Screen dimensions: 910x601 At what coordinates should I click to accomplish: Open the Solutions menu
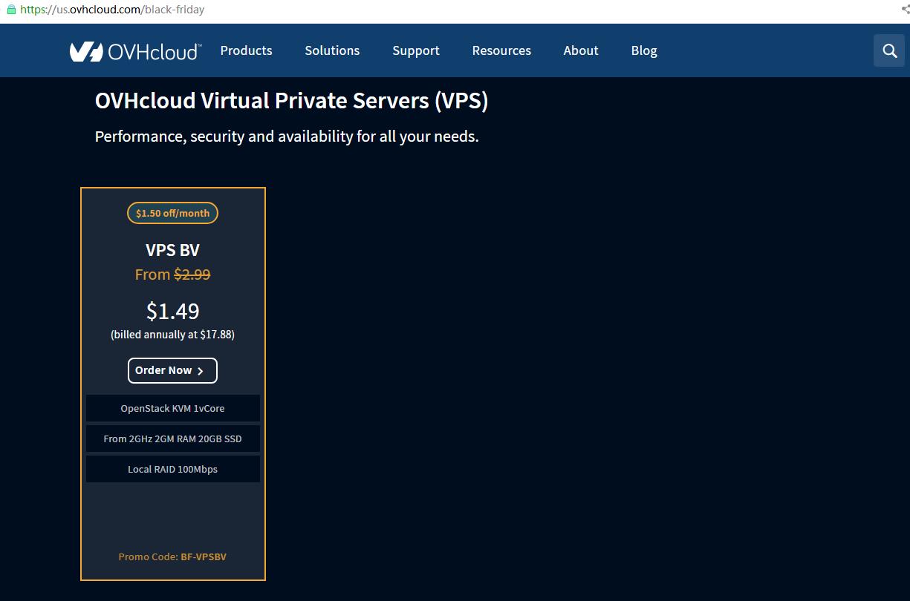[x=332, y=50]
